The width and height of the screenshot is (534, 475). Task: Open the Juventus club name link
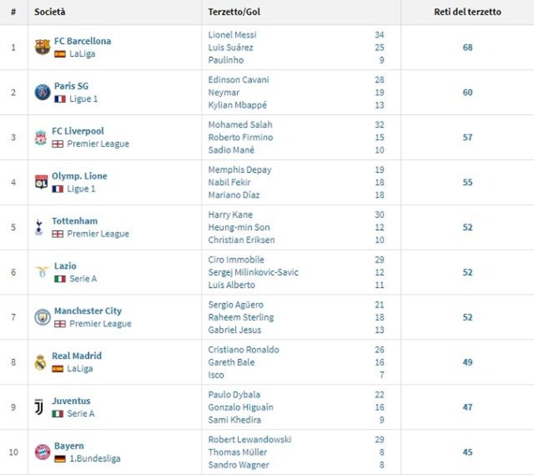(x=71, y=400)
